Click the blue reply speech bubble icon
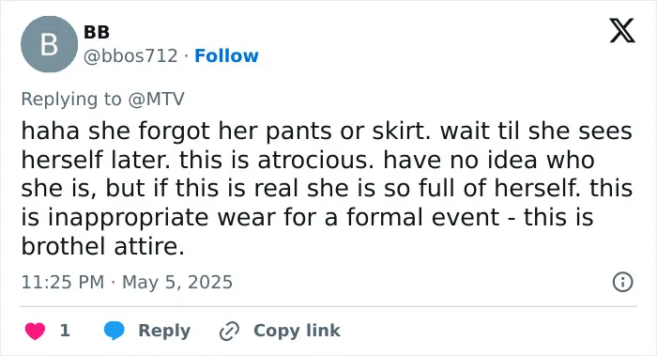Image resolution: width=657 pixels, height=356 pixels. pos(114,330)
